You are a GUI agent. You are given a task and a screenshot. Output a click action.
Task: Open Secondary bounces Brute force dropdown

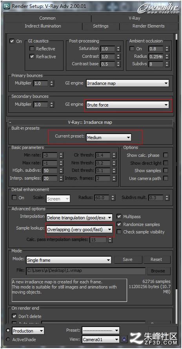coord(127,105)
